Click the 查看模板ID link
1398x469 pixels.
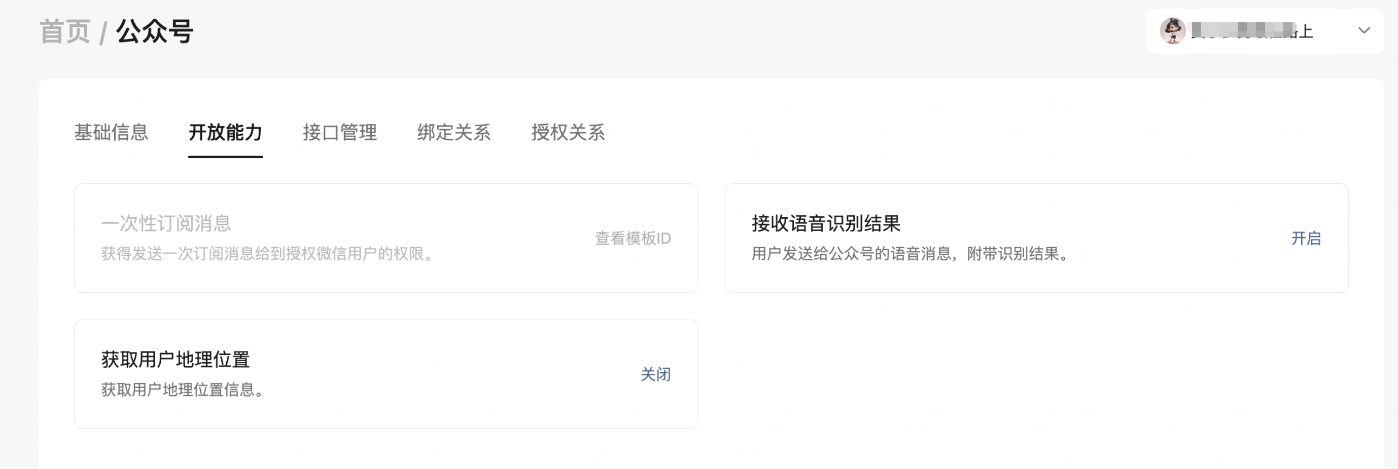(x=633, y=238)
